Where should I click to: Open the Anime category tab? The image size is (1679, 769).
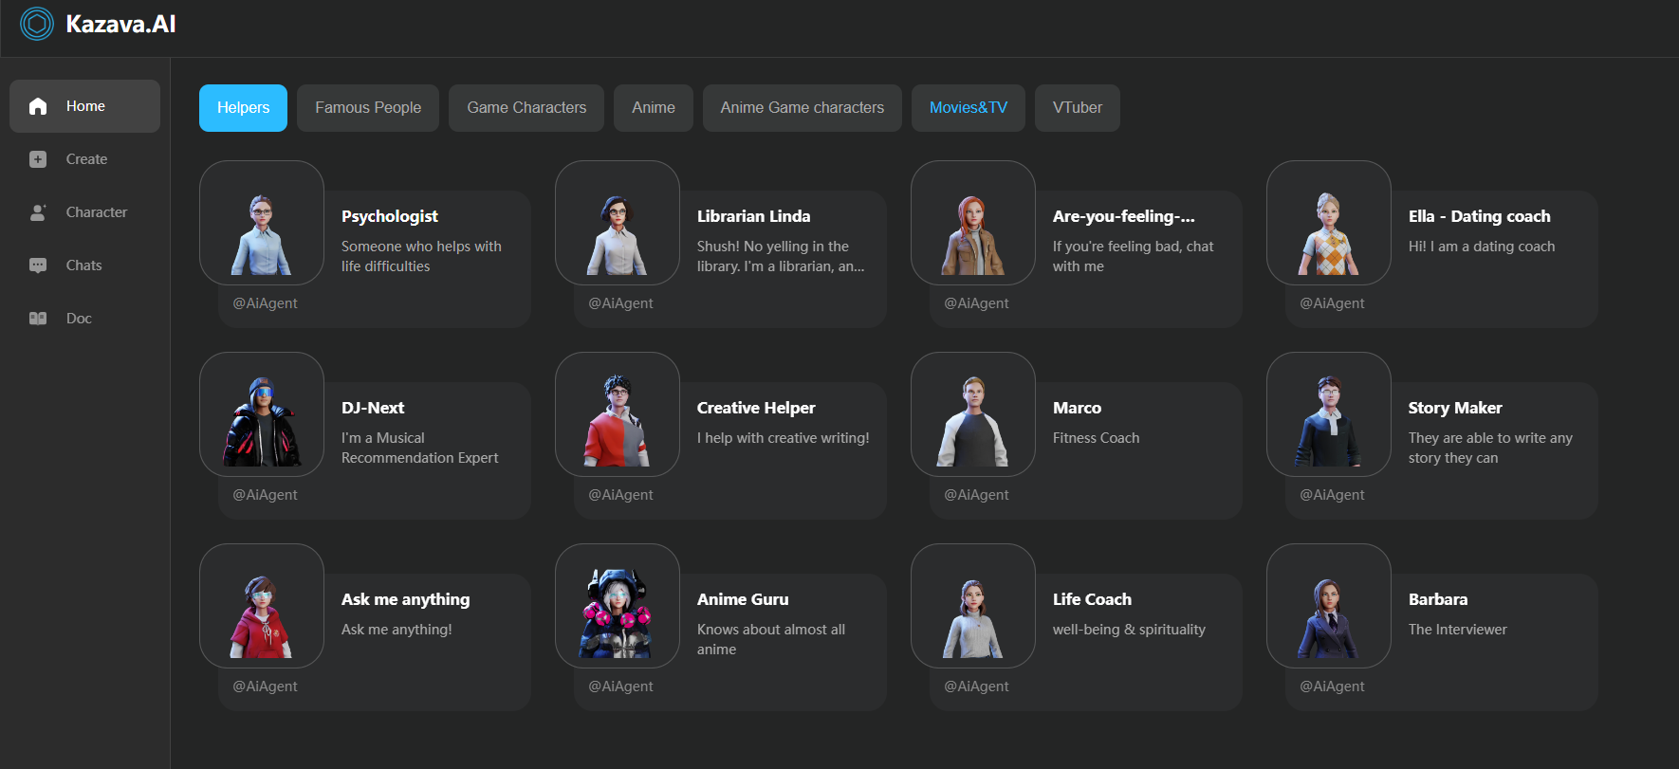click(654, 108)
